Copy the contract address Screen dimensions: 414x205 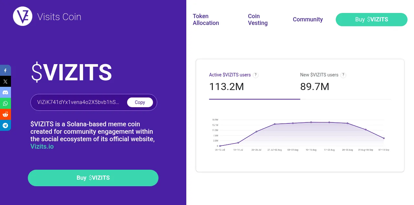(x=140, y=102)
